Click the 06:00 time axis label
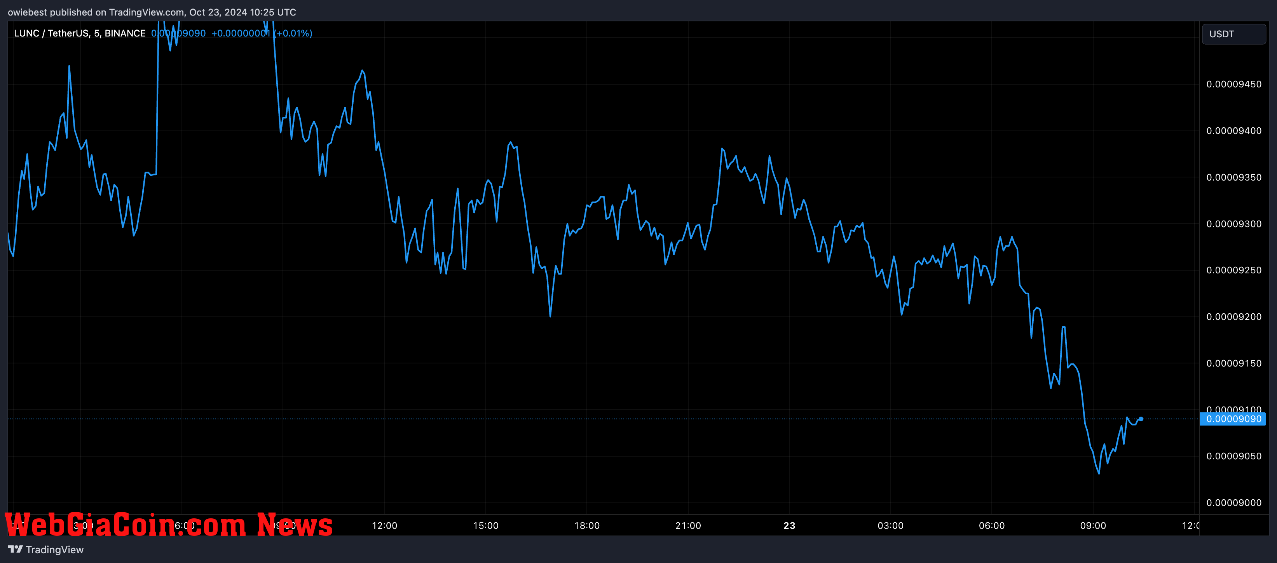Viewport: 1277px width, 563px height. 991,525
